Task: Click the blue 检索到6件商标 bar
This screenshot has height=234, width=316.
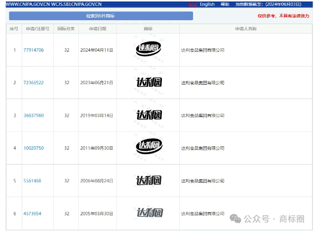Action: click(x=101, y=16)
